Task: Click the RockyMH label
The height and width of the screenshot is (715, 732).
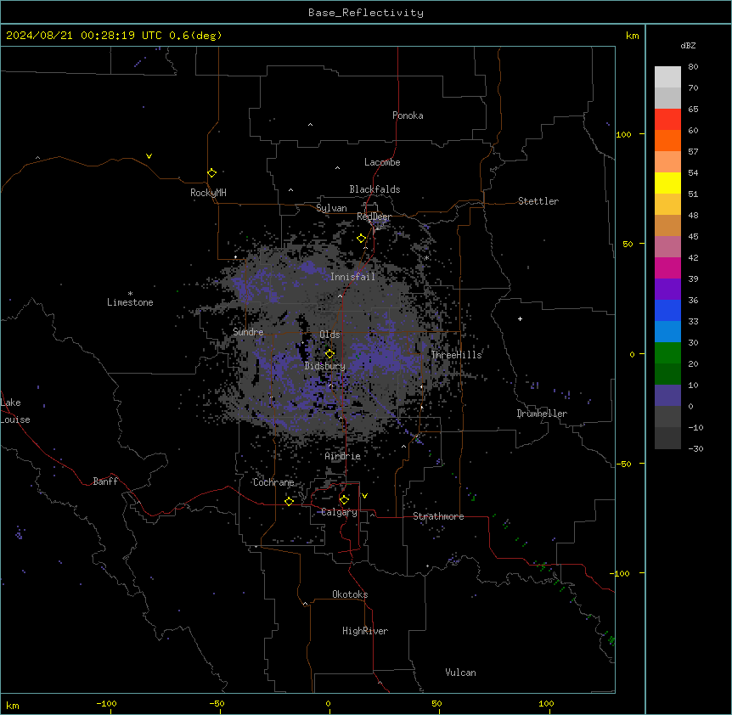Action: [208, 193]
